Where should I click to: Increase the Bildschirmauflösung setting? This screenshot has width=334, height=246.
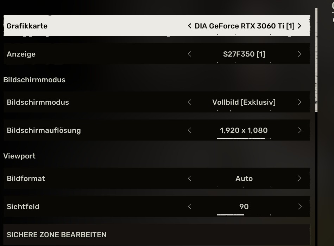pos(300,130)
